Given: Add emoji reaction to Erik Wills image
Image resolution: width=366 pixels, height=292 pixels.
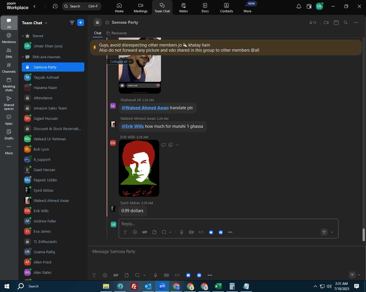Looking at the screenshot, I should pyautogui.click(x=170, y=145).
